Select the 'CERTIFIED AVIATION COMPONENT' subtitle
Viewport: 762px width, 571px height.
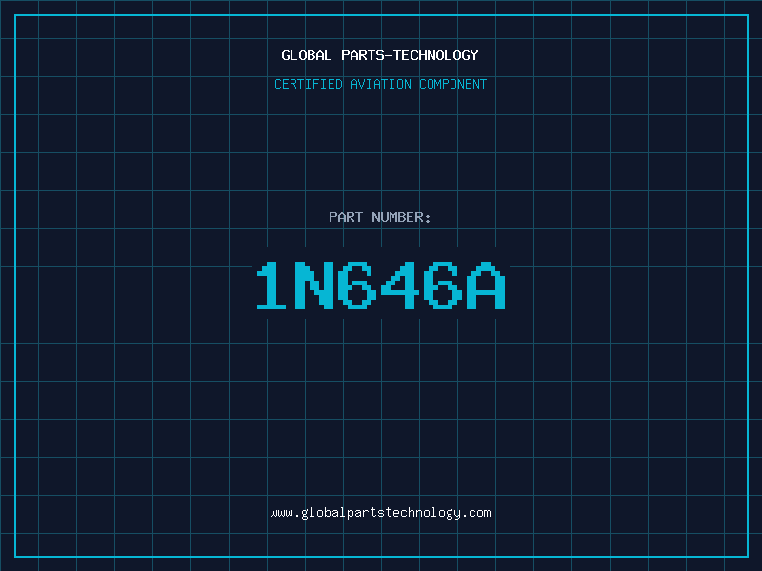point(380,84)
